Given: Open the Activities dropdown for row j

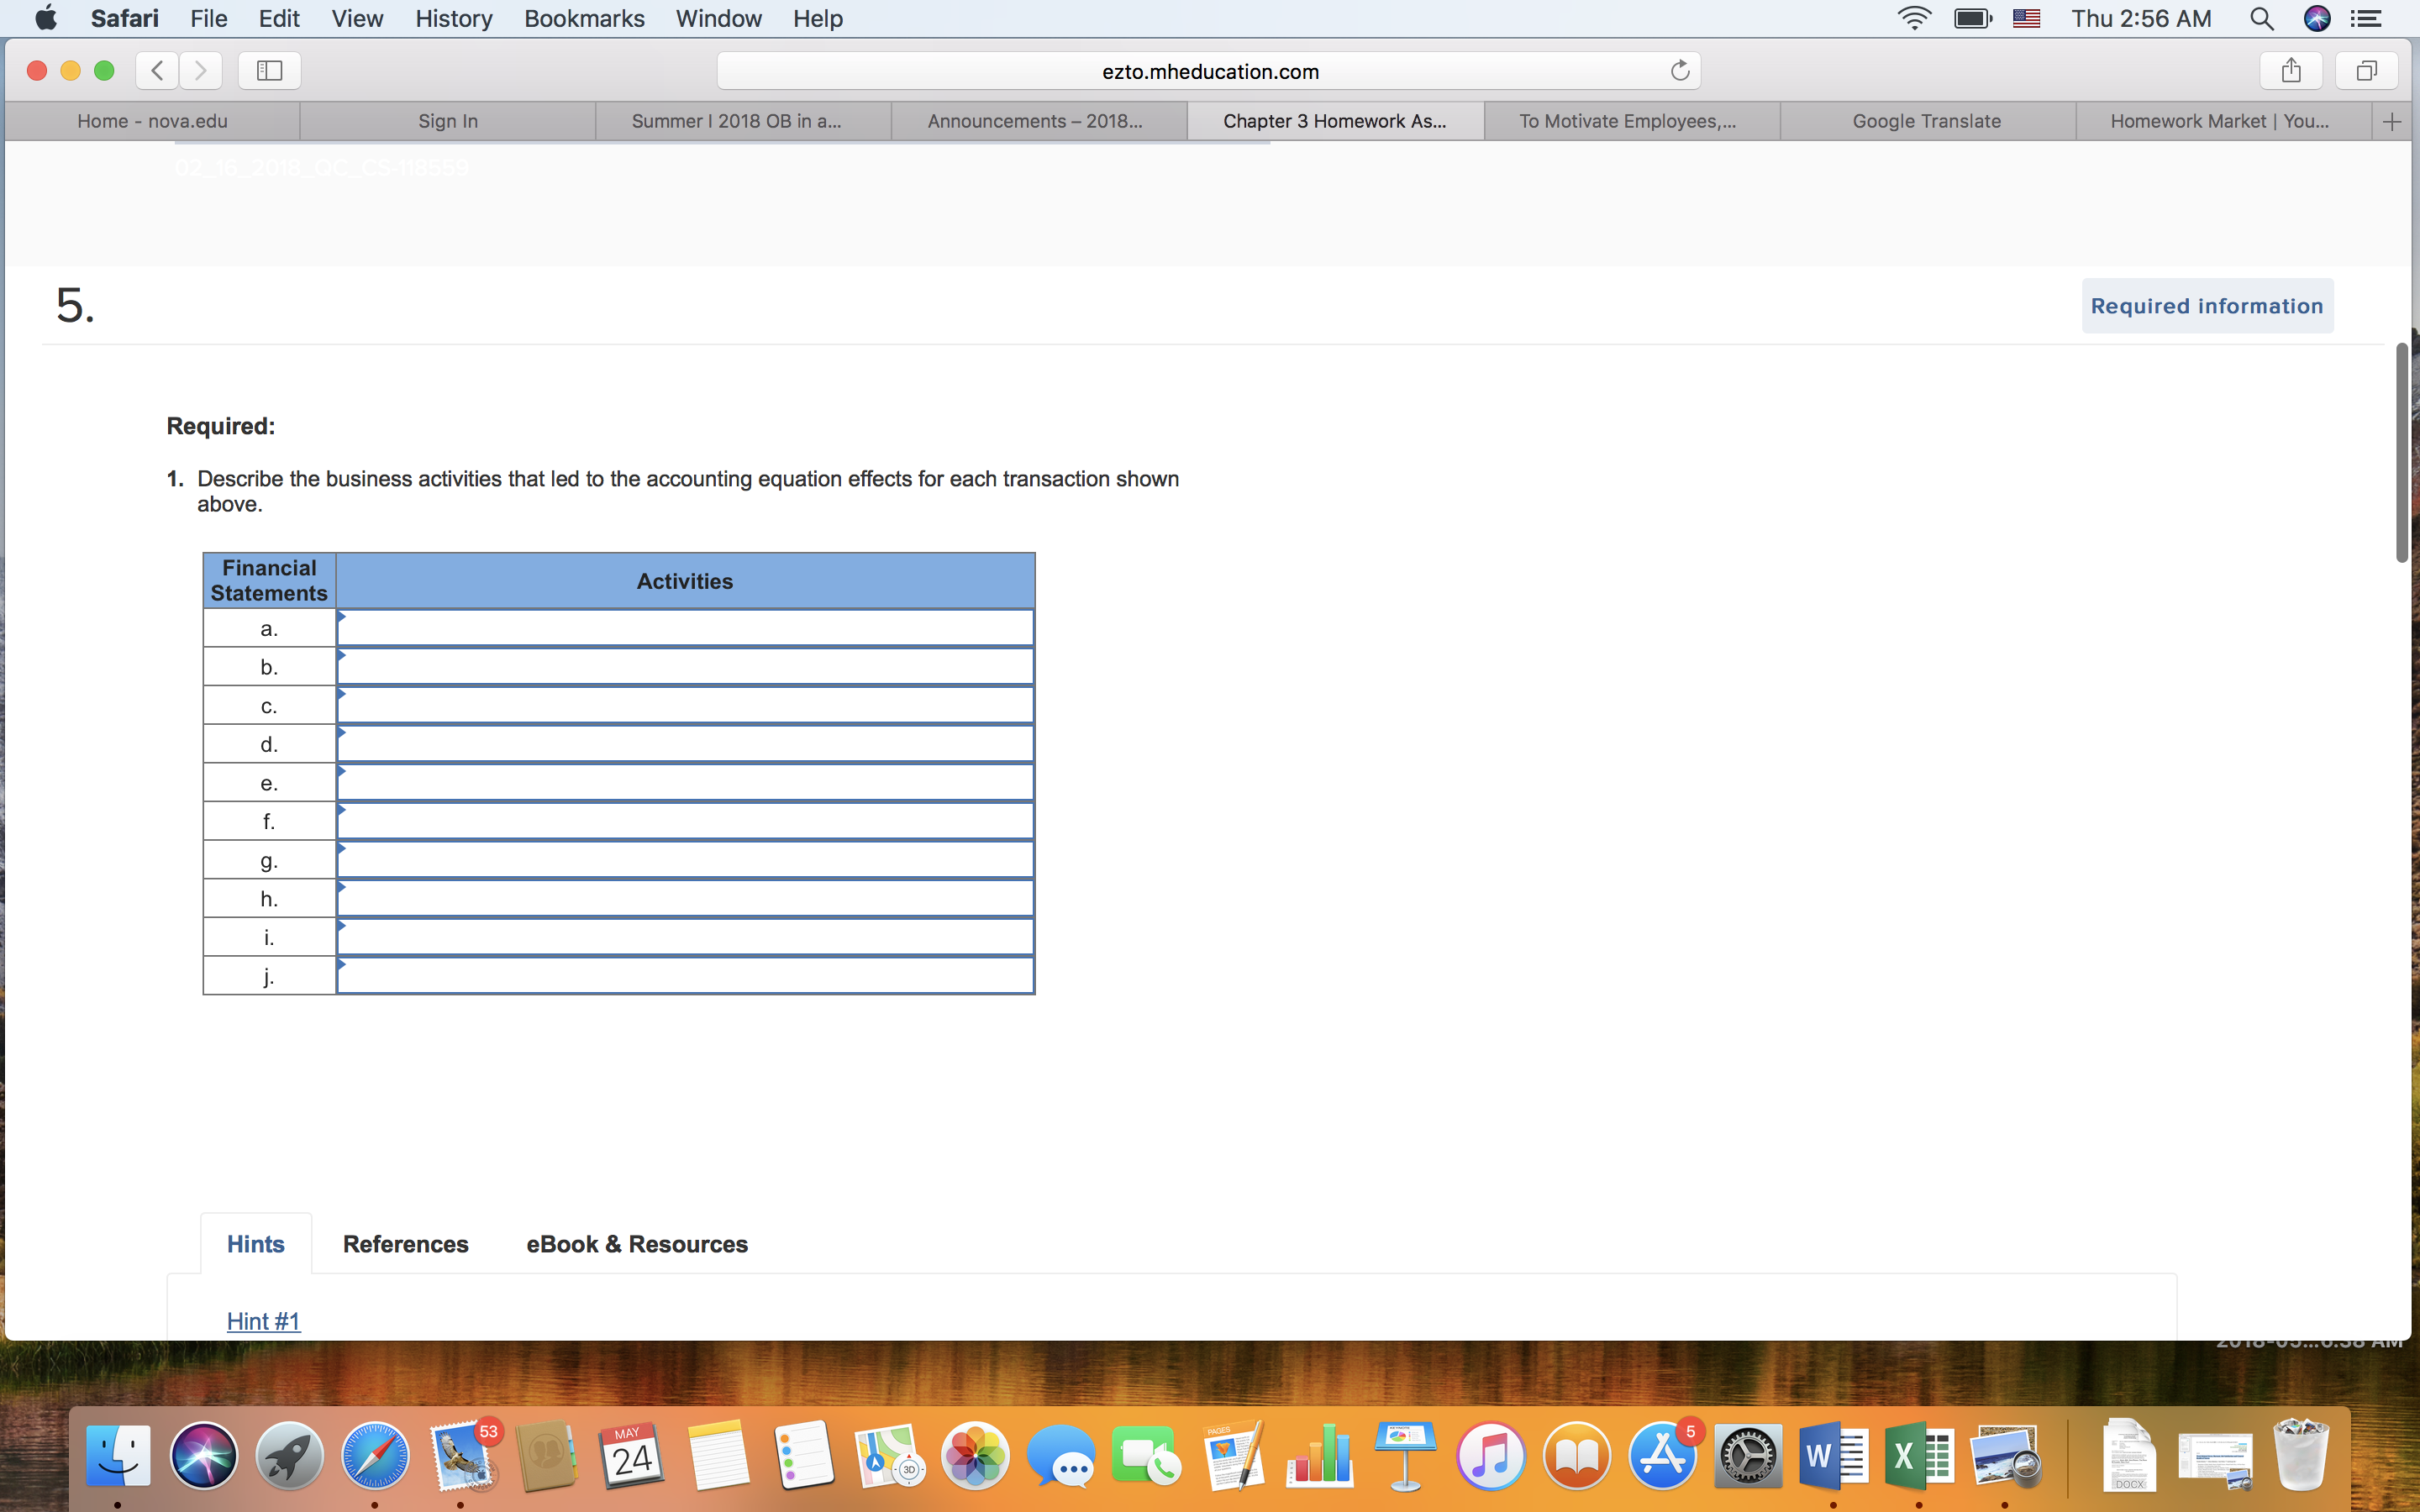Looking at the screenshot, I should 685,976.
